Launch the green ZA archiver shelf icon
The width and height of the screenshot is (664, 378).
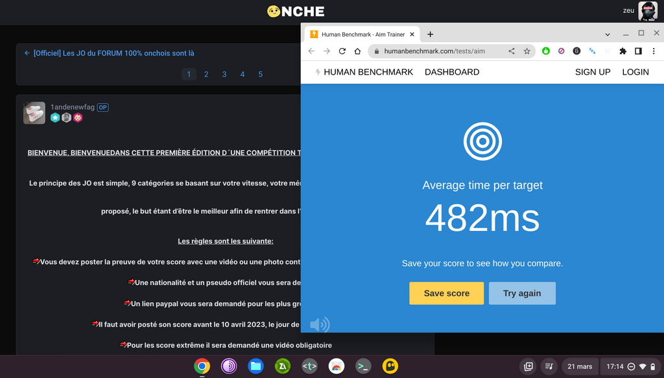pyautogui.click(x=283, y=366)
